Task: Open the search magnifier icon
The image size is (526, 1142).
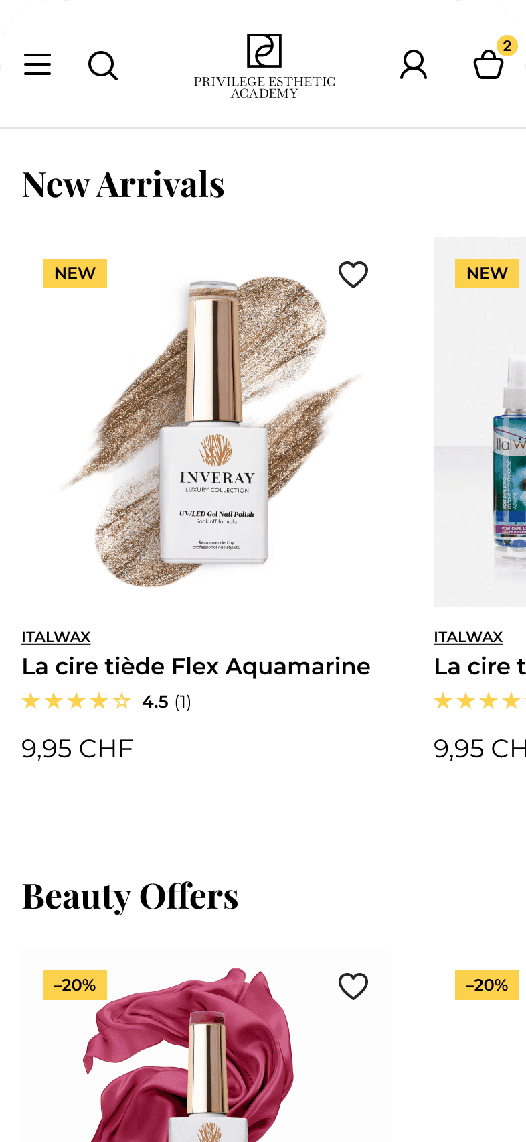Action: (103, 66)
